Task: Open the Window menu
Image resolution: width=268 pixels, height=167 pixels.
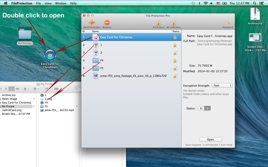Action: (61, 3)
